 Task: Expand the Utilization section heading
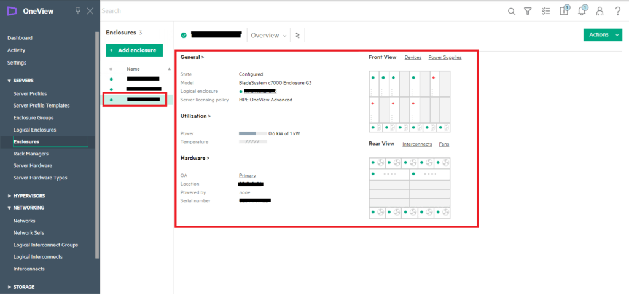tap(196, 116)
